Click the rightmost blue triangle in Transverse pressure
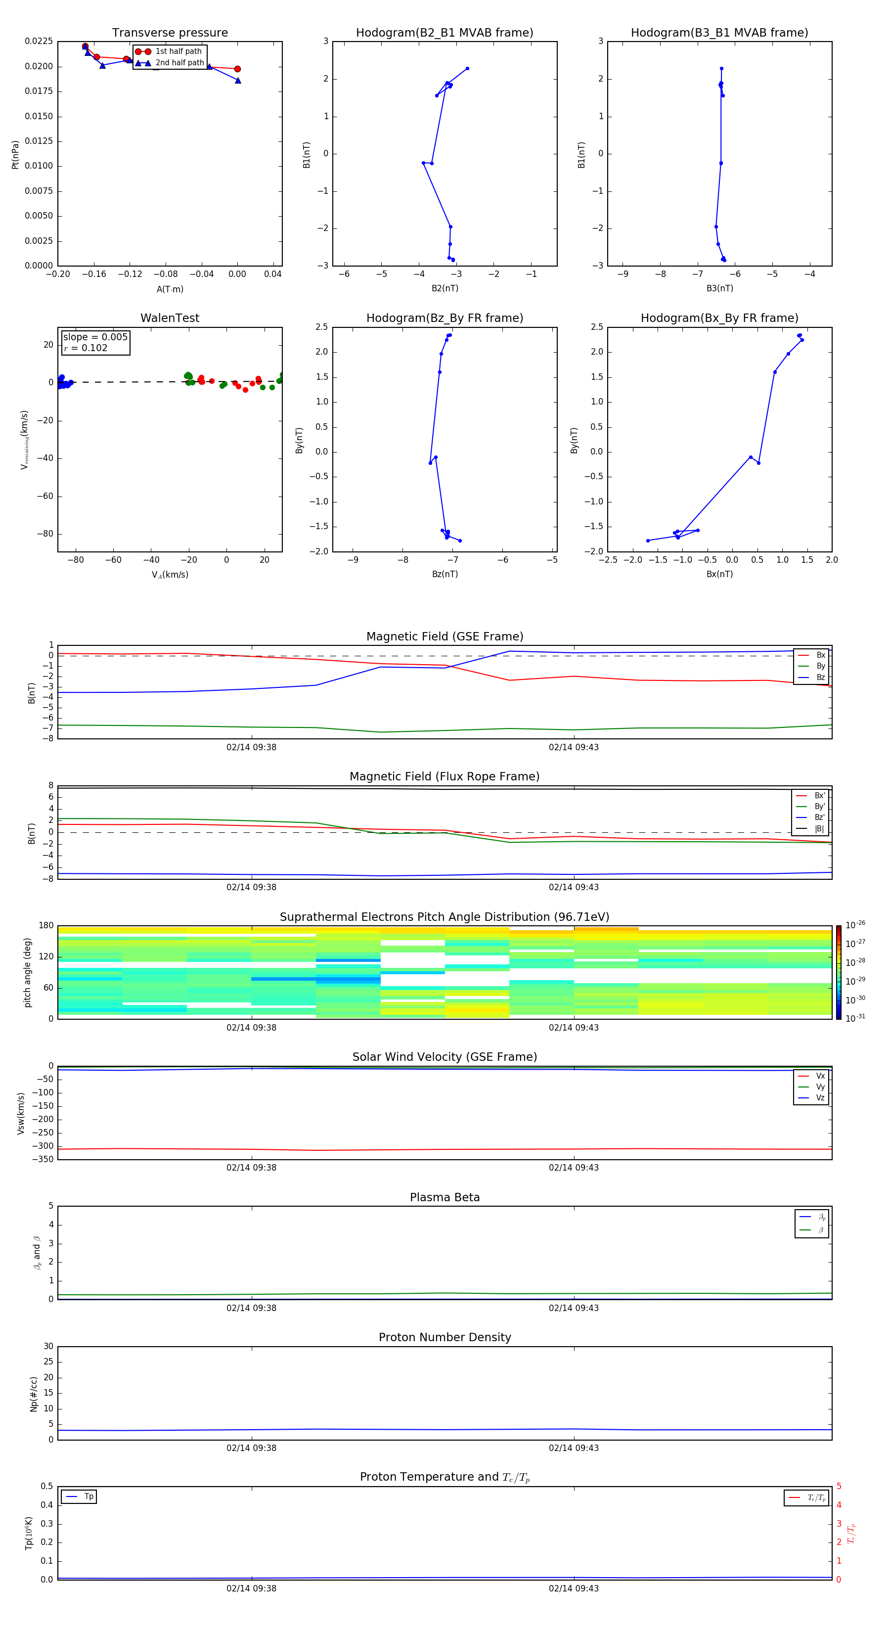Image resolution: width=890 pixels, height=1632 pixels. [x=237, y=81]
